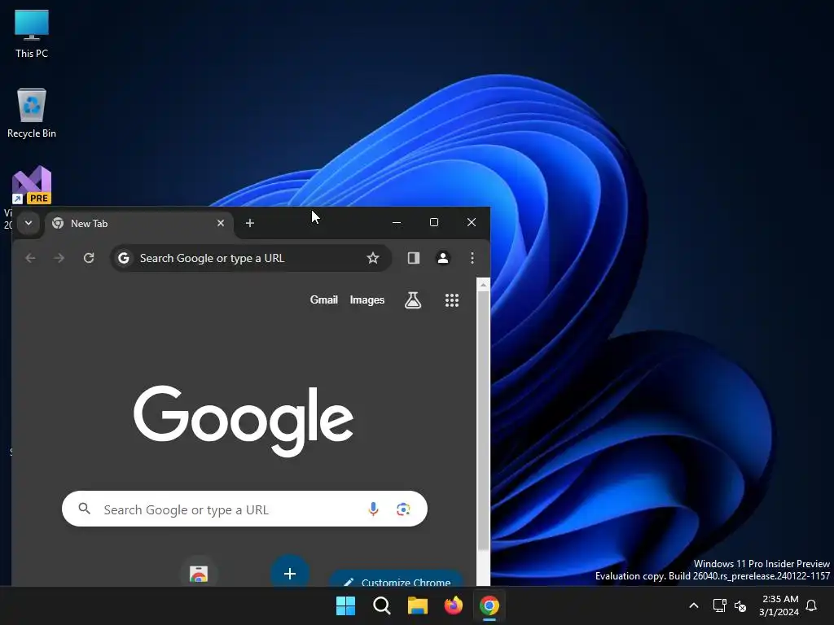The width and height of the screenshot is (834, 625).
Task: Launch Firefox from the taskbar
Action: pyautogui.click(x=453, y=605)
